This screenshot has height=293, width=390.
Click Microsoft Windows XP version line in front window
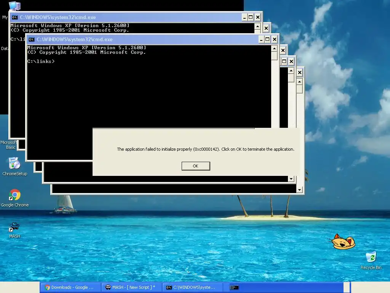coord(86,48)
